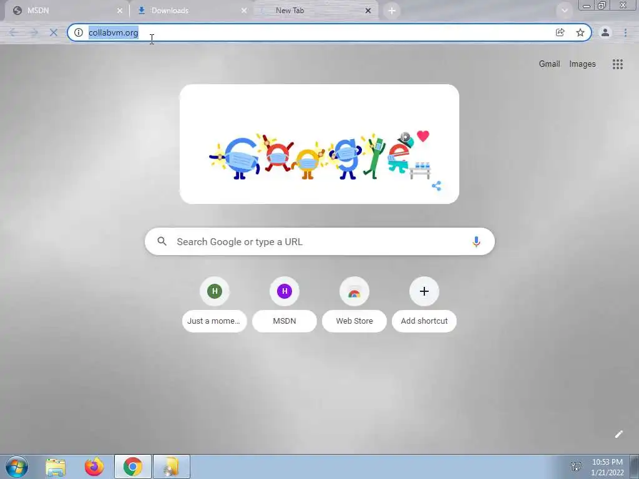Viewport: 639px width, 479px height.
Task: Open a new tab with plus button
Action: coord(392,11)
